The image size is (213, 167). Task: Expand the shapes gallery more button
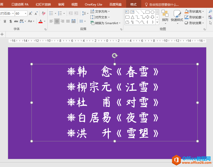tap(157, 22)
